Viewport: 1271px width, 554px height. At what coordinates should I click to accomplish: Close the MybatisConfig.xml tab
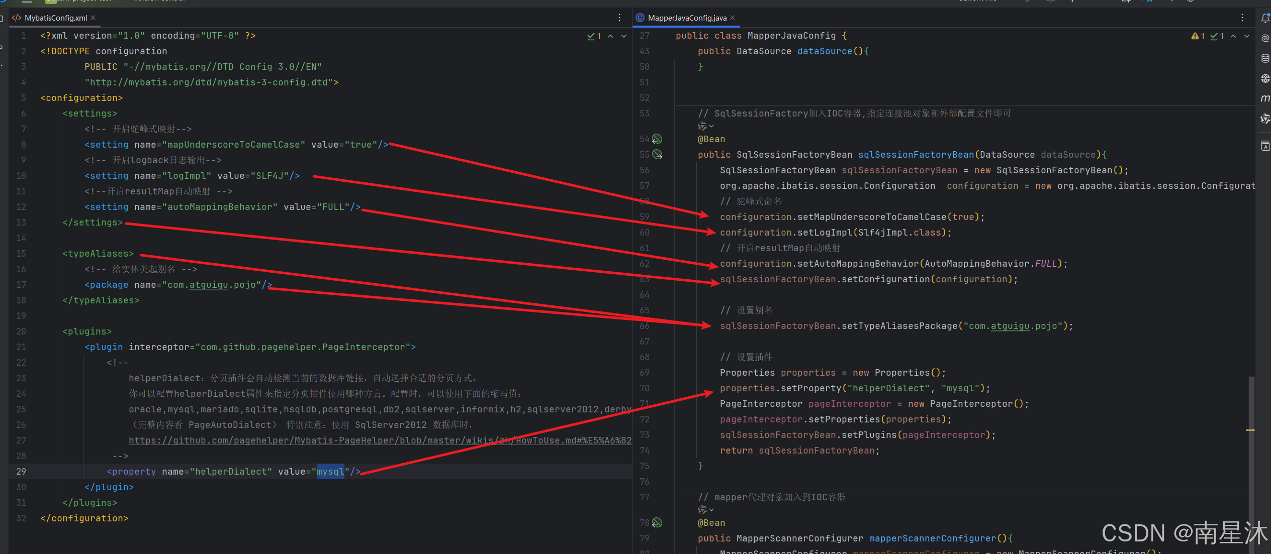[x=93, y=18]
